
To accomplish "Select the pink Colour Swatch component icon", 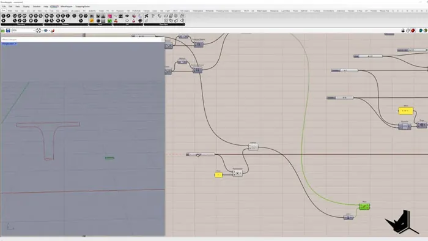I will click(x=109, y=16).
